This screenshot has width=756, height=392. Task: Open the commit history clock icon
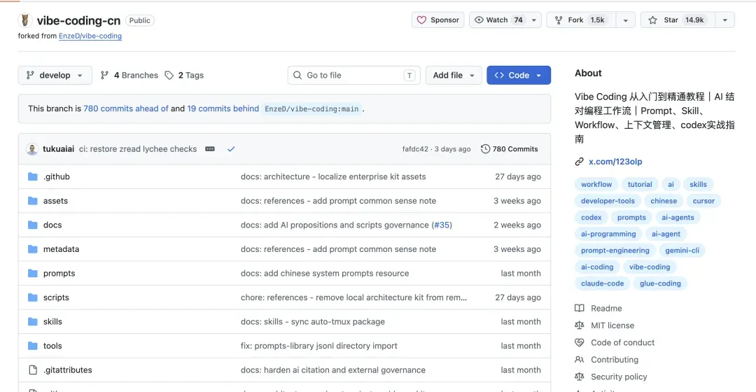485,149
